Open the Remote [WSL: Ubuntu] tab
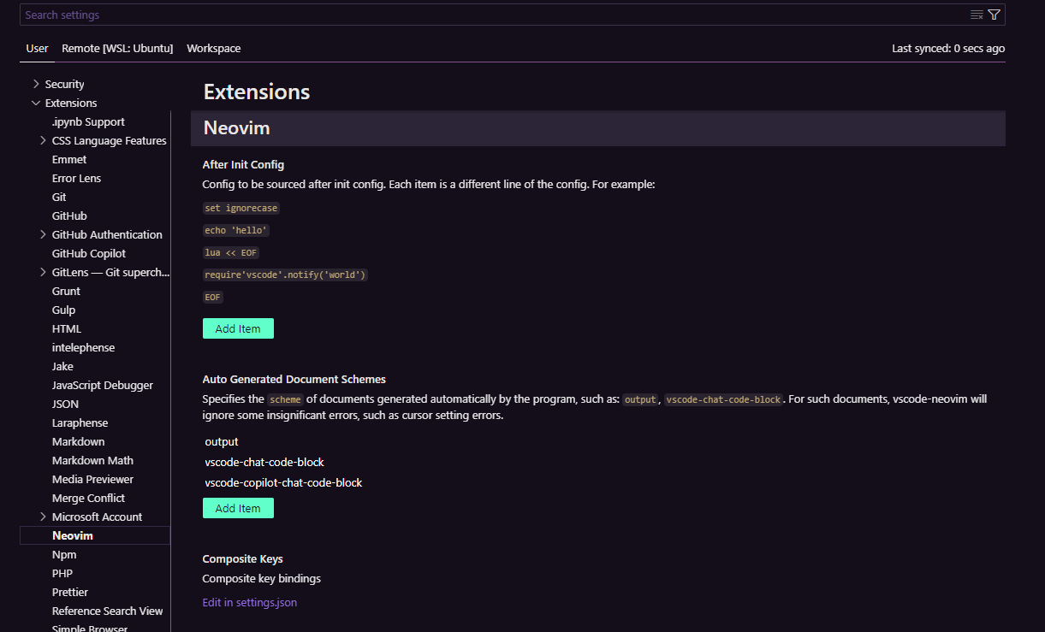Screen dimensions: 1045x632 (x=117, y=49)
